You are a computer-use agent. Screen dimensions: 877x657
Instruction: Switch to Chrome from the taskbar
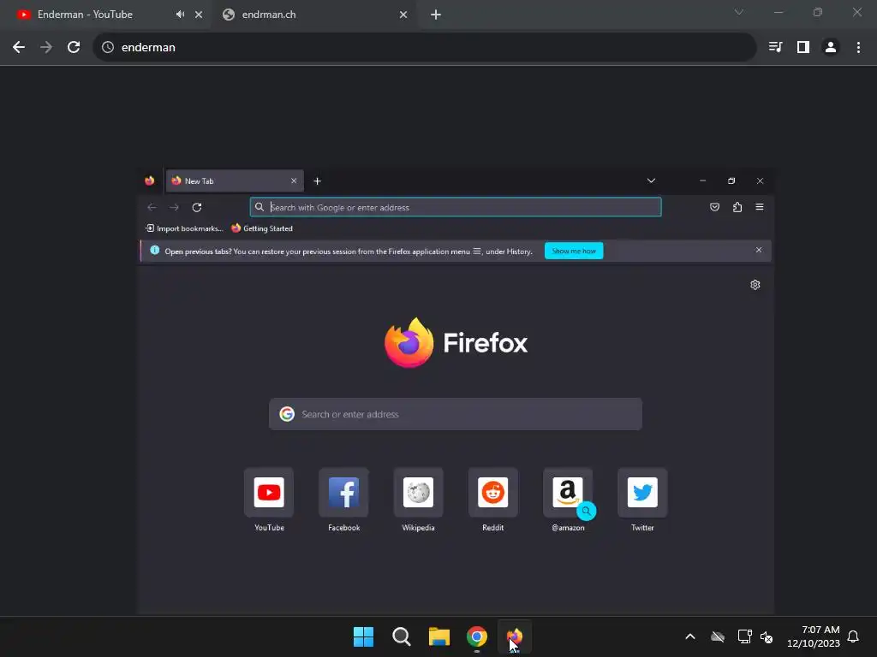[x=476, y=636]
